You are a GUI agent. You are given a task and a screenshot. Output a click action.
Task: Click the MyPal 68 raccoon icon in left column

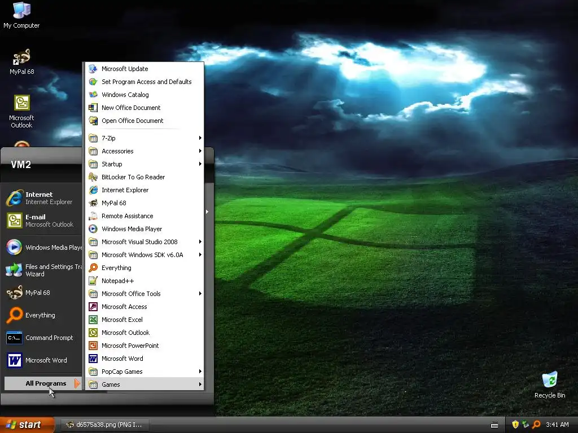pyautogui.click(x=14, y=293)
